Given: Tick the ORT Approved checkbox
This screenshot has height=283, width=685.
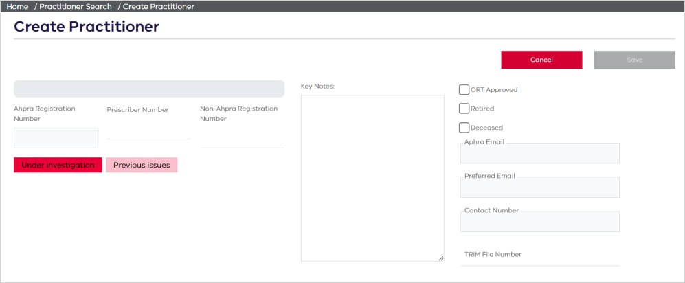Looking at the screenshot, I should [x=464, y=89].
